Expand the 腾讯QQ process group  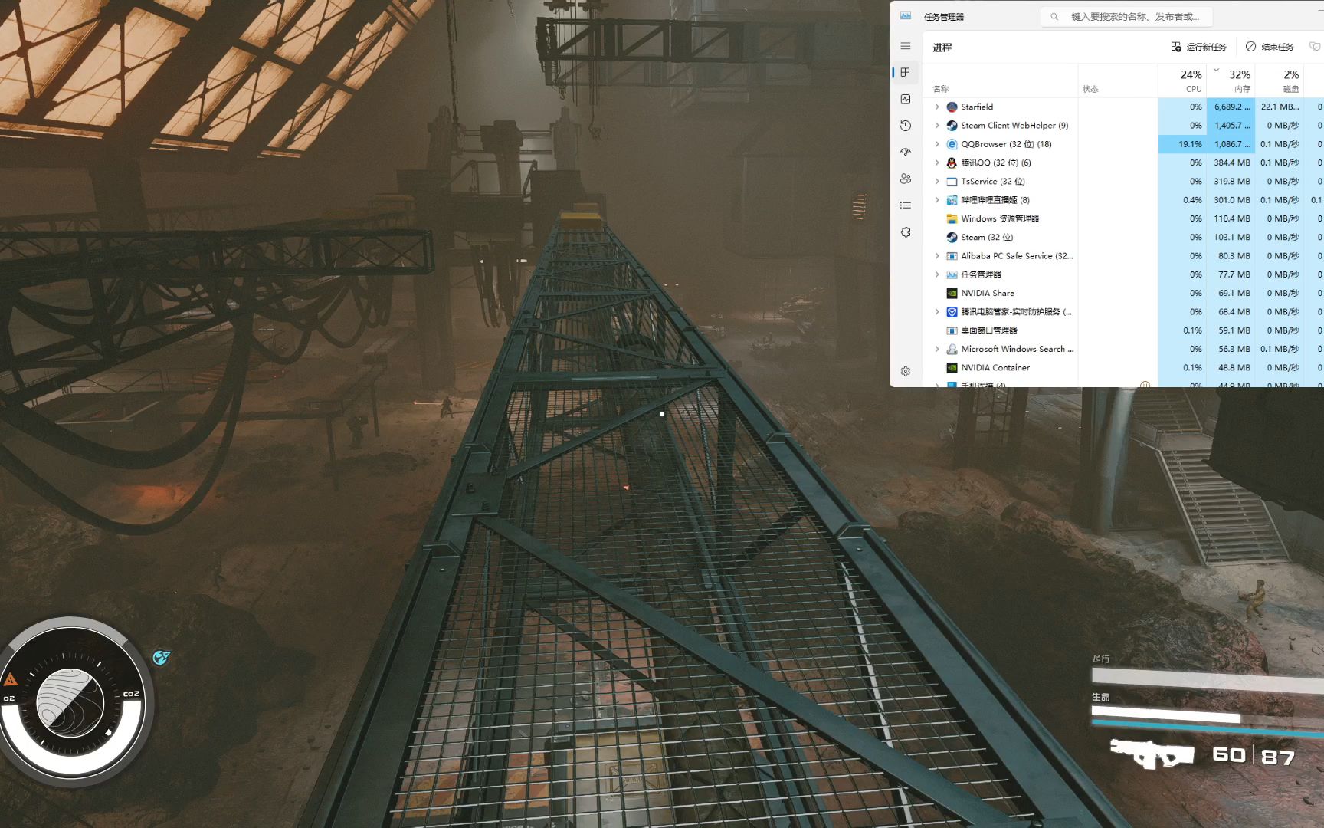tap(936, 163)
